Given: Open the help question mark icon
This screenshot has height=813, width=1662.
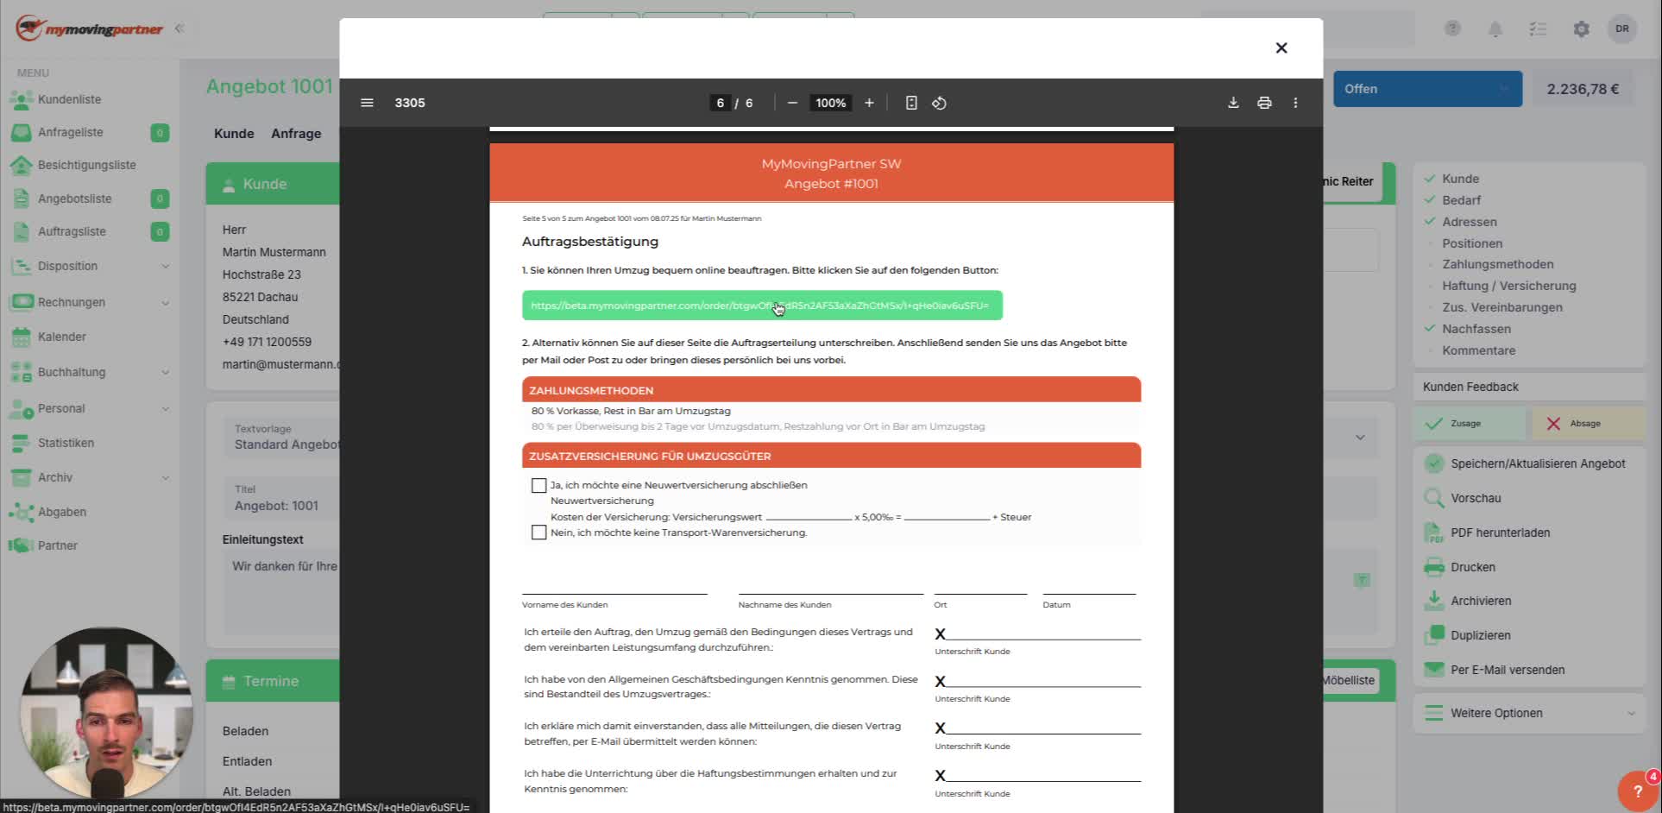Looking at the screenshot, I should (1452, 28).
